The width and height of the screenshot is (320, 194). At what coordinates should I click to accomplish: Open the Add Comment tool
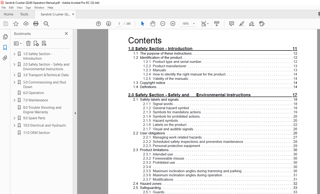(x=231, y=23)
